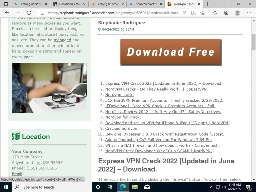Open the 'Nordvpn full crack.' link

tap(123, 117)
